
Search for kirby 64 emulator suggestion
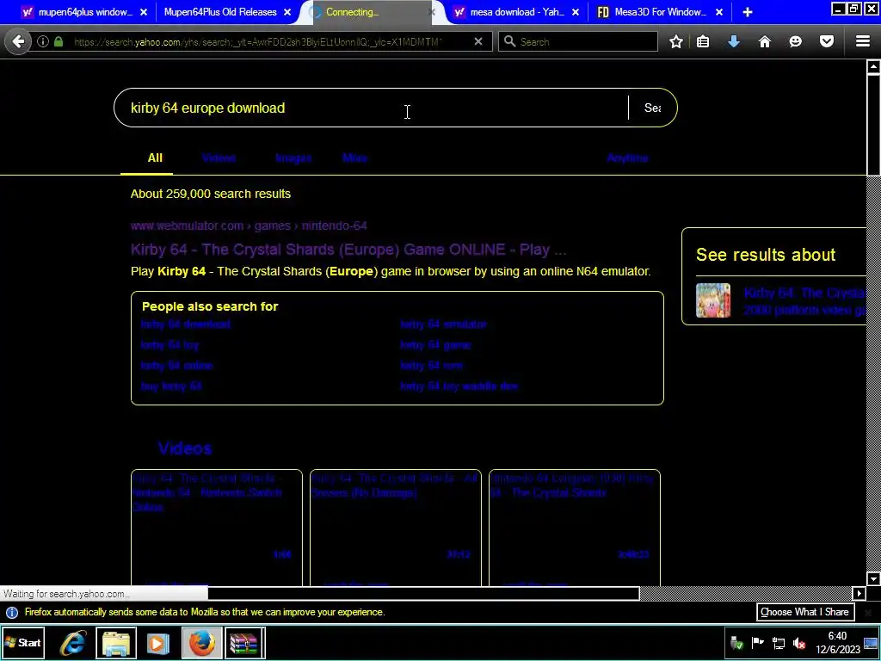point(443,324)
